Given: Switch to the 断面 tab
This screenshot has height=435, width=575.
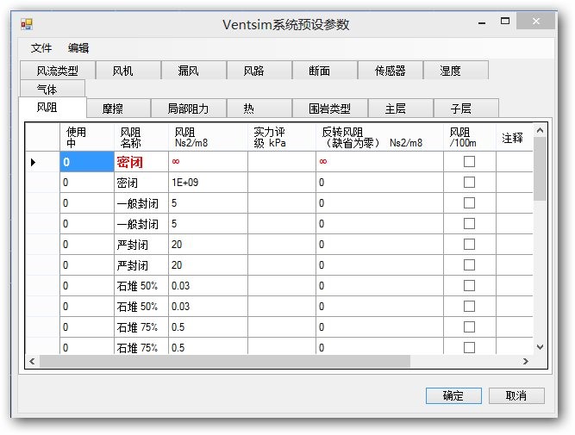Looking at the screenshot, I should point(325,71).
